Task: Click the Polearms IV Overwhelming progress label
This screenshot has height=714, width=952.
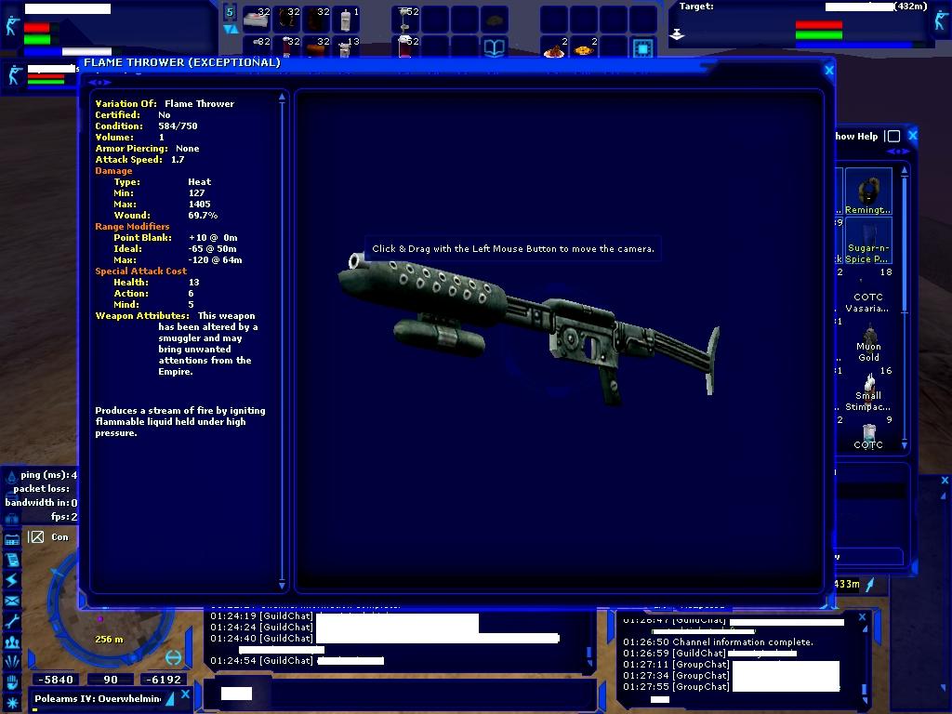Action: tap(97, 698)
